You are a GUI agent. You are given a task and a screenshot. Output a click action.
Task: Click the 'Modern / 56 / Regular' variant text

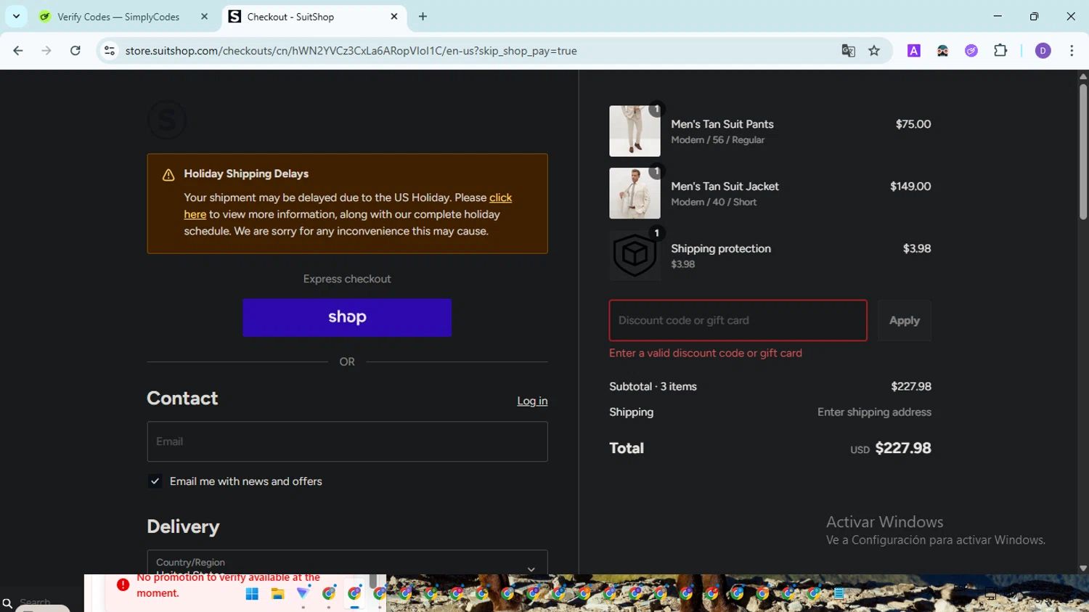[x=717, y=140]
